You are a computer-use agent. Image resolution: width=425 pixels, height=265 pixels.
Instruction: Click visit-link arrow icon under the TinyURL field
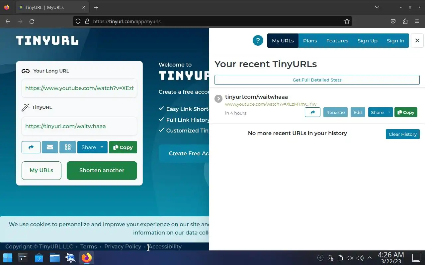click(31, 147)
